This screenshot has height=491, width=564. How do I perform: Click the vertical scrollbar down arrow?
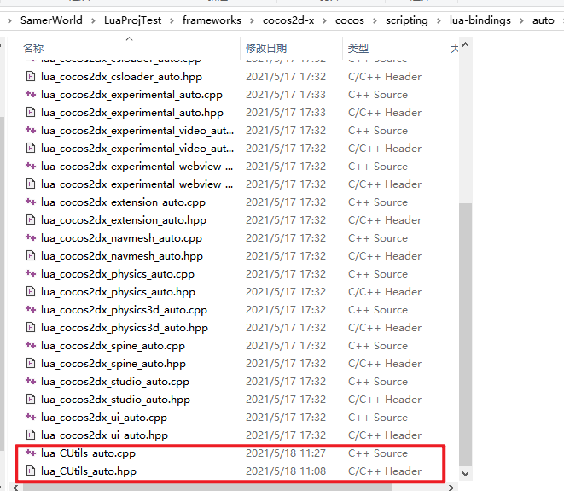coord(466,472)
